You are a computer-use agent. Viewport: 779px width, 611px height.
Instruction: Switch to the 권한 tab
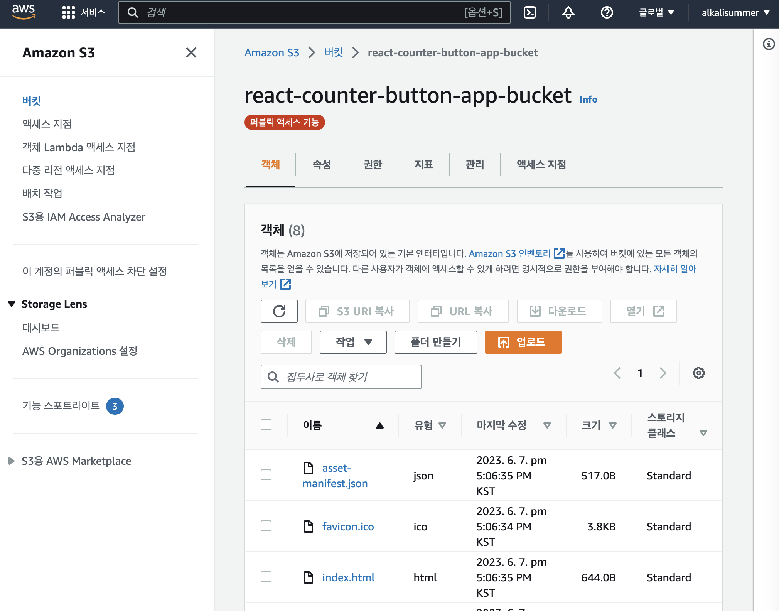373,165
